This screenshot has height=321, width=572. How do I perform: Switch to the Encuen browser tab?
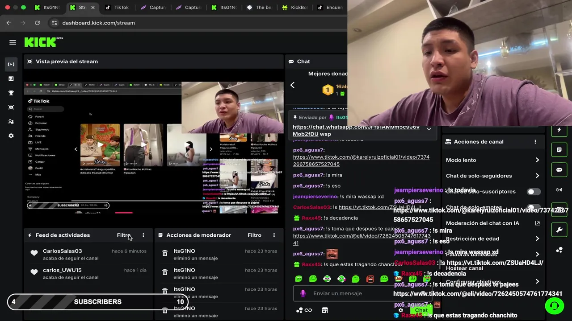click(x=330, y=7)
